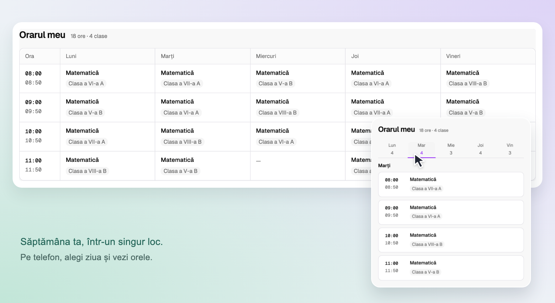Click Vineri 08:00 Clasa a VIII-a B badge
This screenshot has width=555, height=303.
point(468,84)
